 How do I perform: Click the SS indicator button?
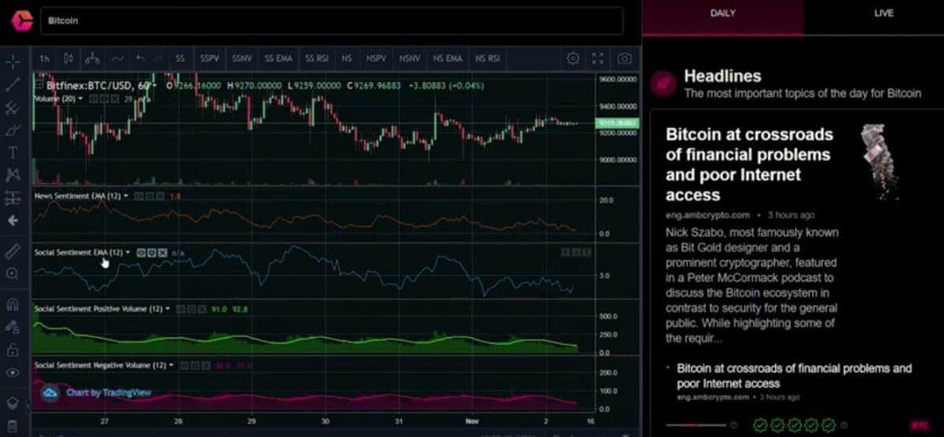[181, 58]
